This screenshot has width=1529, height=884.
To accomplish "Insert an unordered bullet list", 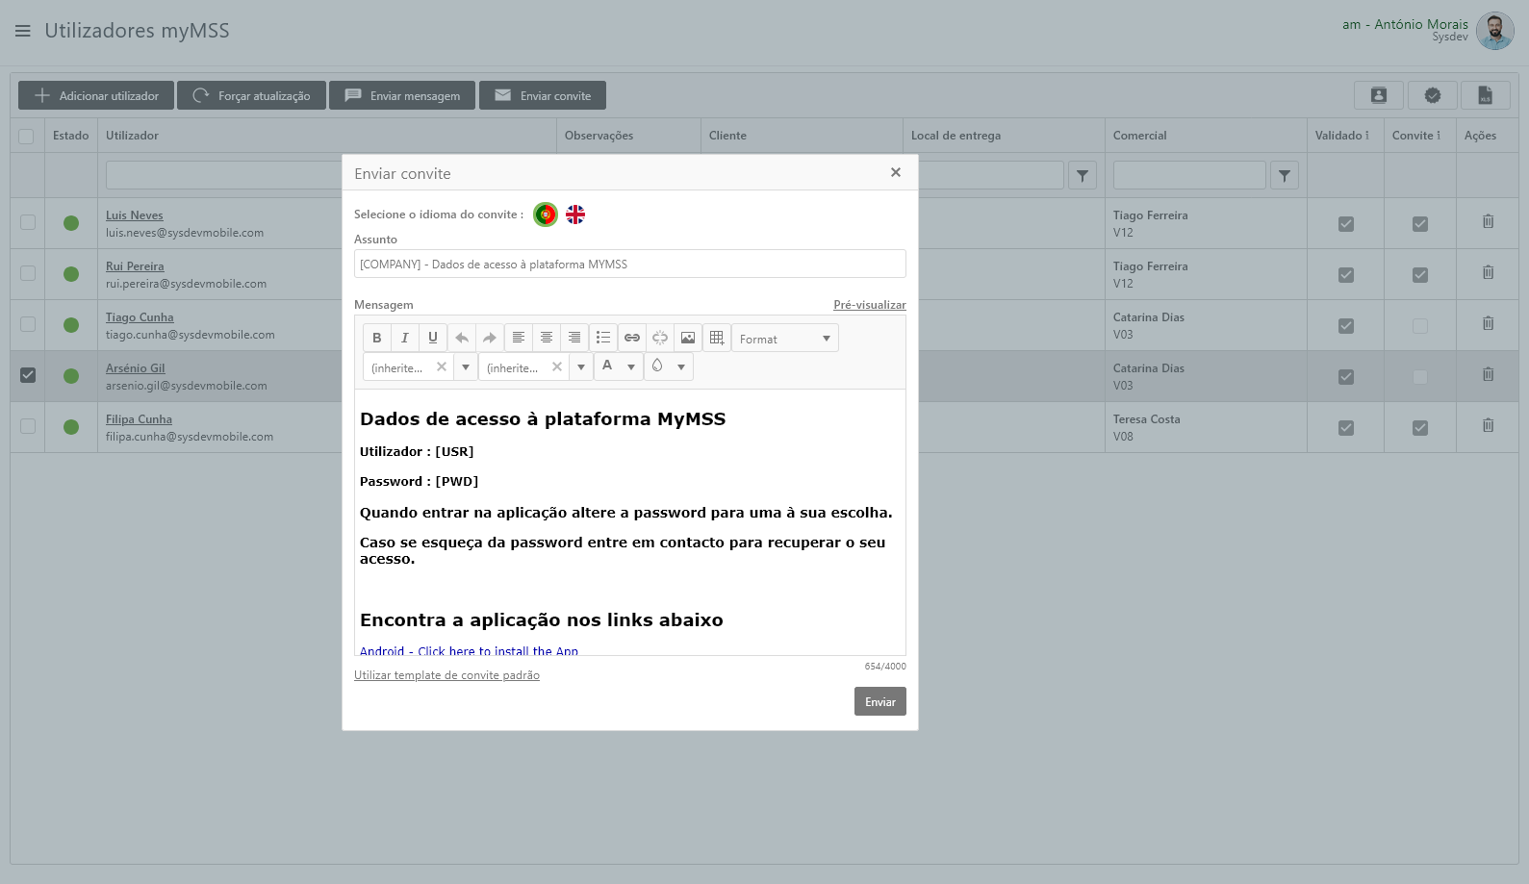I will click(x=603, y=338).
